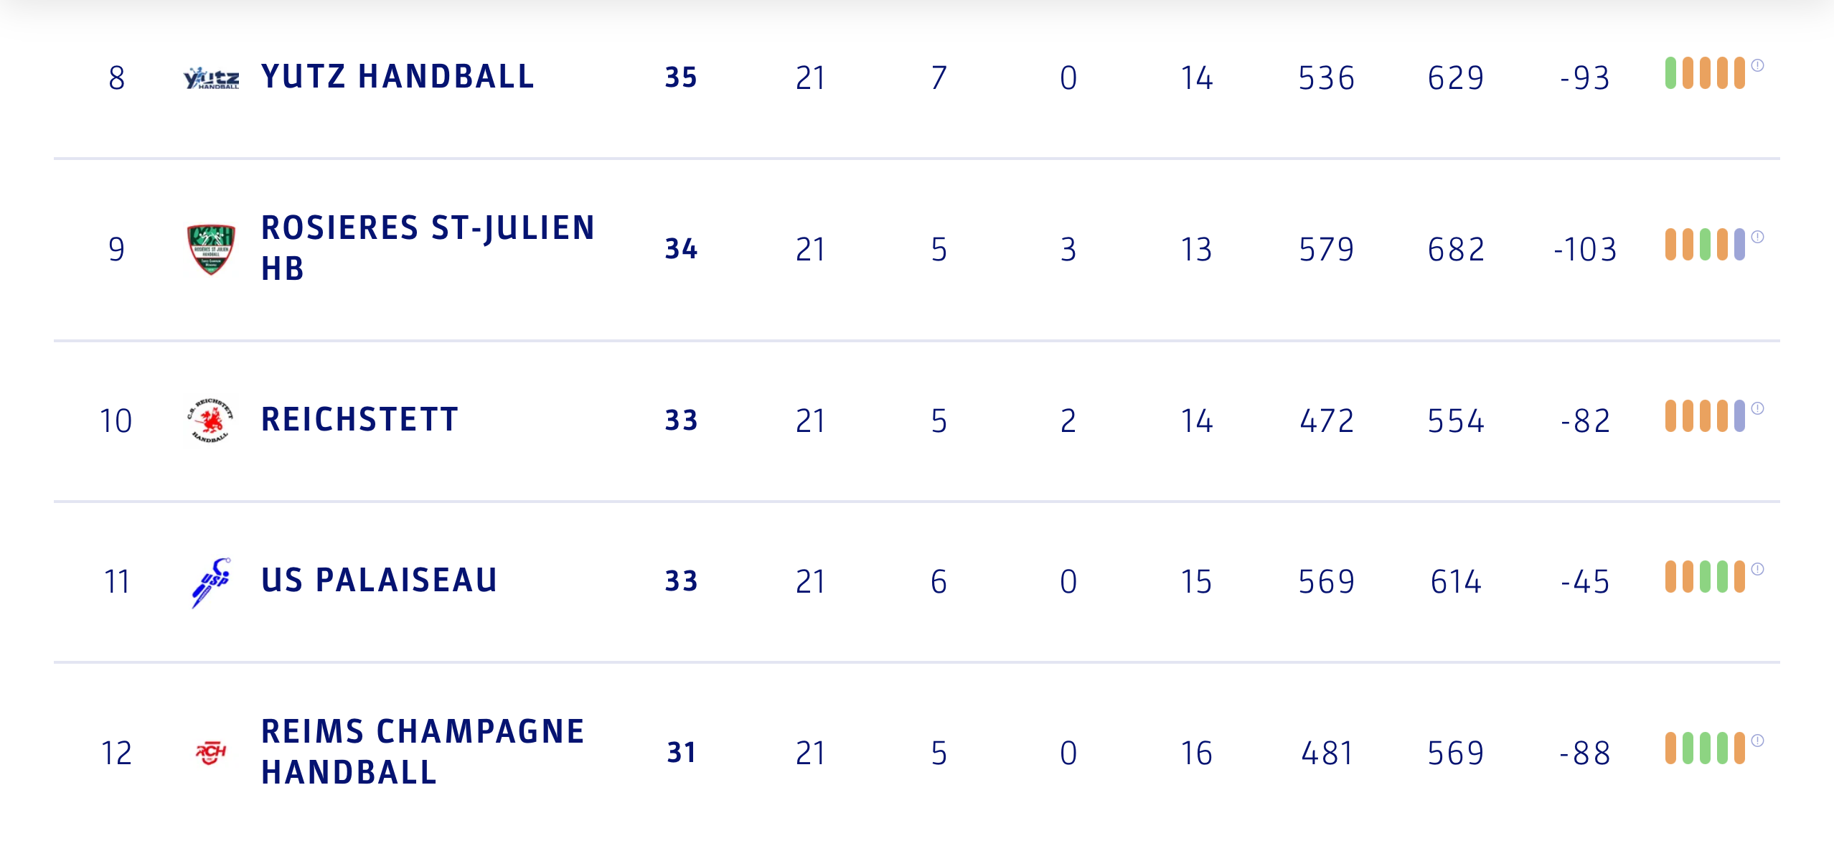This screenshot has width=1834, height=846.
Task: Click Yutz Handball's green first form bar
Action: 1670,73
